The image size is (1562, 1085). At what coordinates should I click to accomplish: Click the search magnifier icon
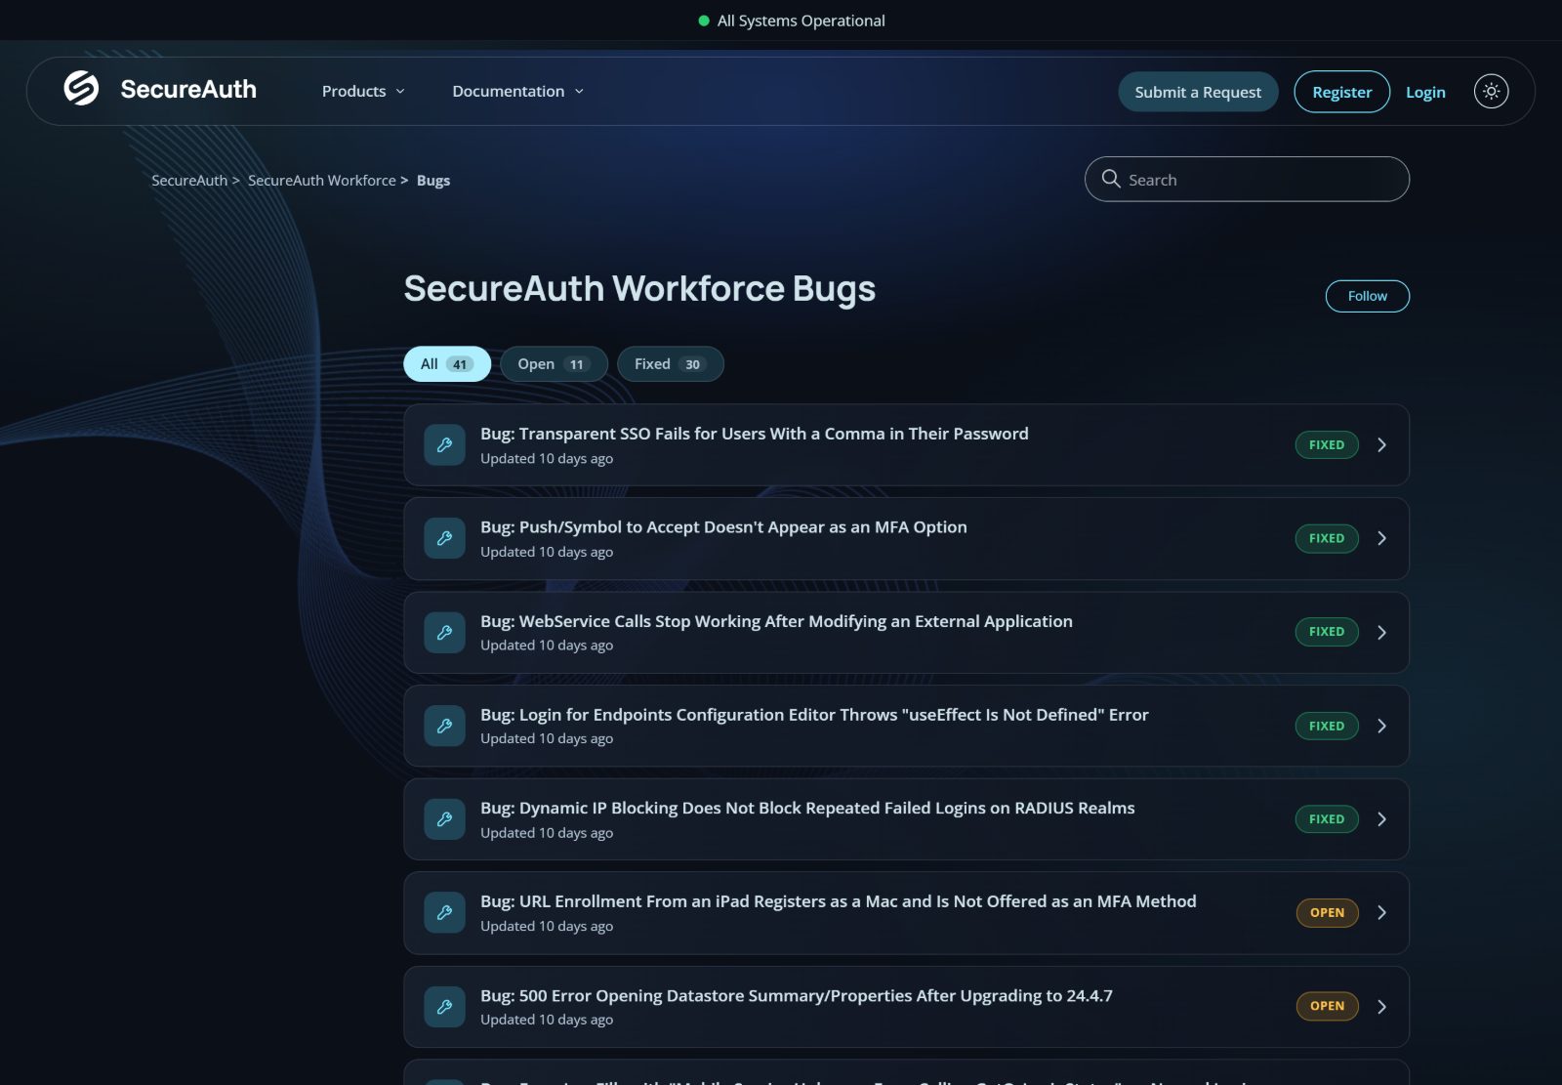point(1111,179)
